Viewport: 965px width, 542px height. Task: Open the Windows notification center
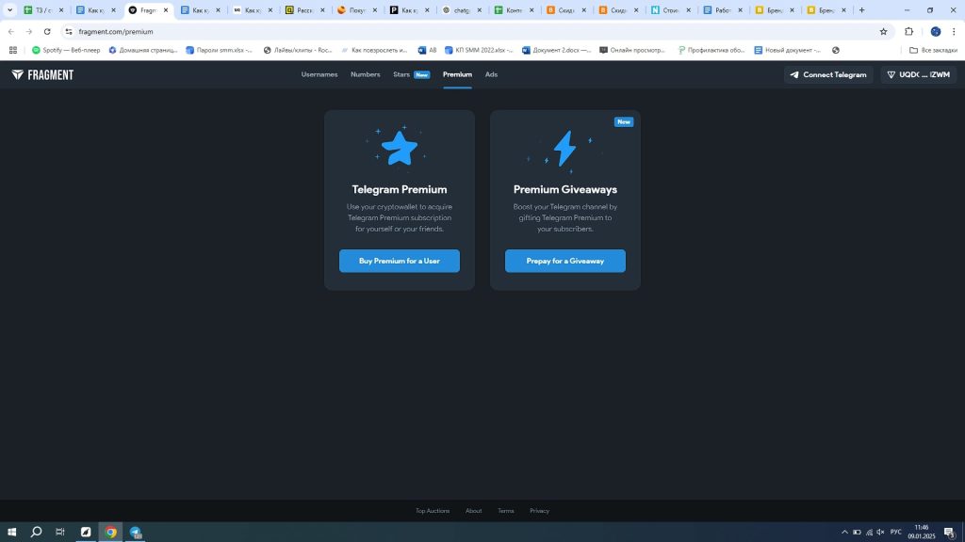point(950,533)
